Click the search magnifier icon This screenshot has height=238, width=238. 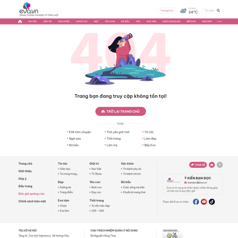[218, 10]
